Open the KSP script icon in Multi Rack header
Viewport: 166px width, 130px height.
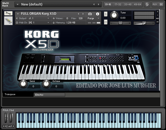click(x=147, y=4)
